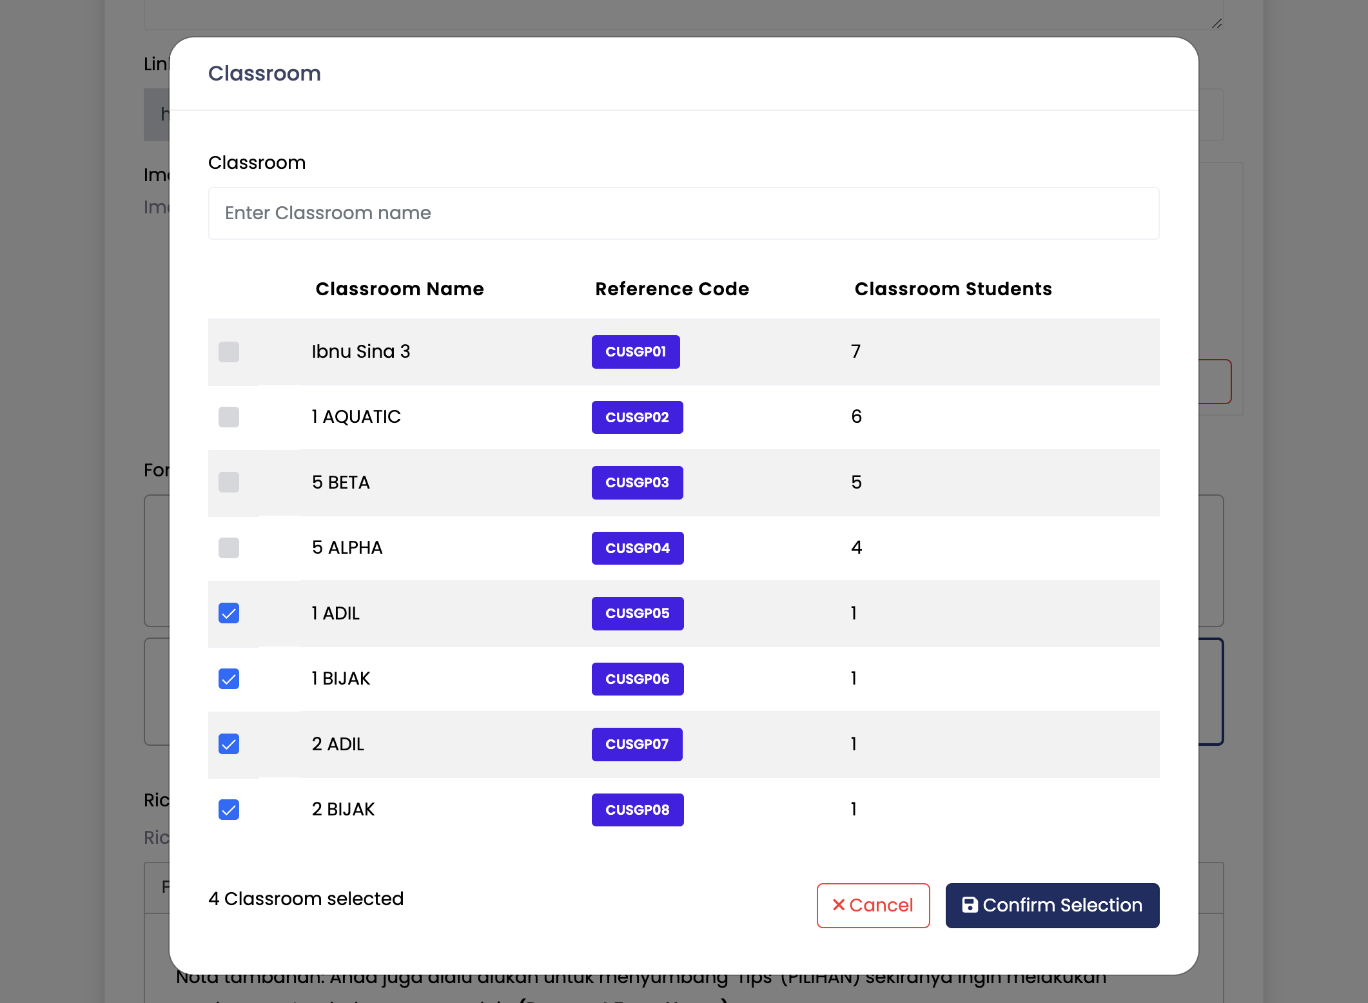Deselect the 2 BIJAK classroom checkbox
1368x1003 pixels.
(229, 810)
